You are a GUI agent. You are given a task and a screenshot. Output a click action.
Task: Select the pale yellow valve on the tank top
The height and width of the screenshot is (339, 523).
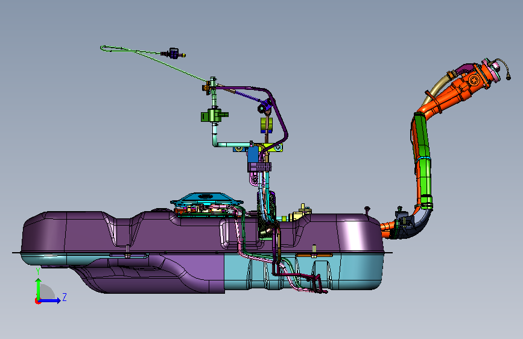[x=300, y=214]
